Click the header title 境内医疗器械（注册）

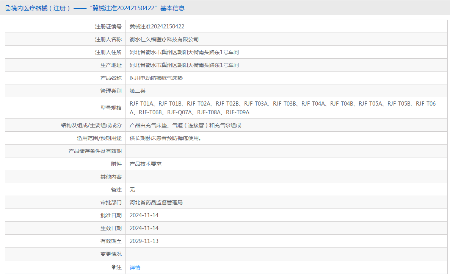pyautogui.click(x=41, y=8)
